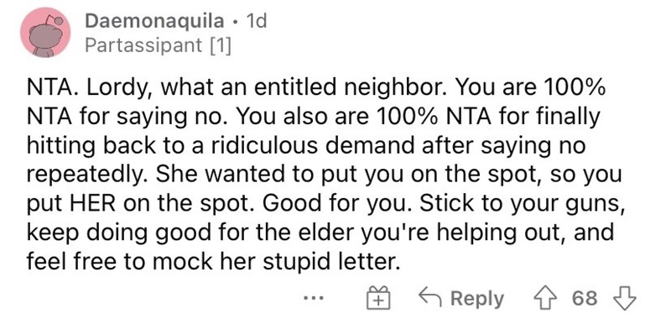Give an award with the gift icon
The image size is (671, 319).
coord(379,299)
